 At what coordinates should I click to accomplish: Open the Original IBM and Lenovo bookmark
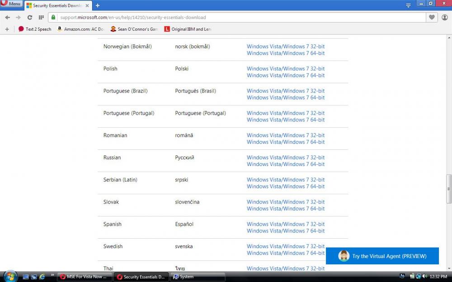[187, 29]
